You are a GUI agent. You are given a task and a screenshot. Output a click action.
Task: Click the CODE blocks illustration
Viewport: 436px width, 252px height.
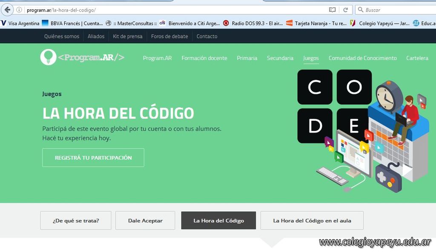[x=334, y=106]
